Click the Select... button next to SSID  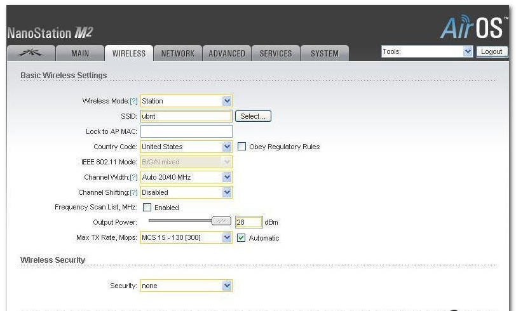253,116
